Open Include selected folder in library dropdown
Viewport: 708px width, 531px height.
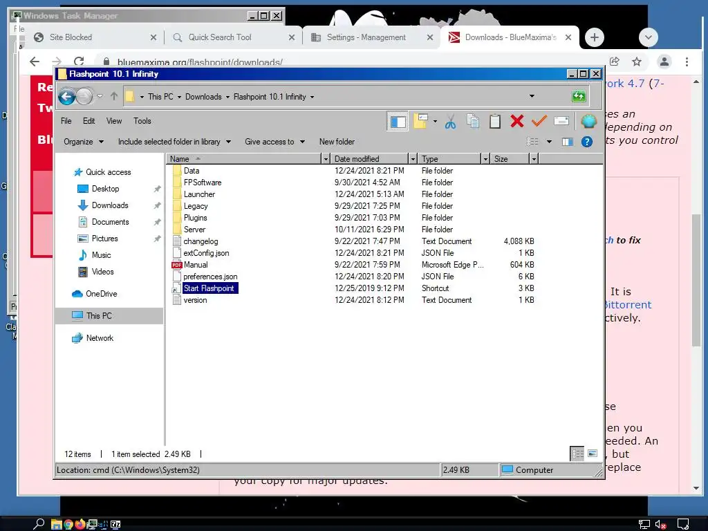point(174,142)
